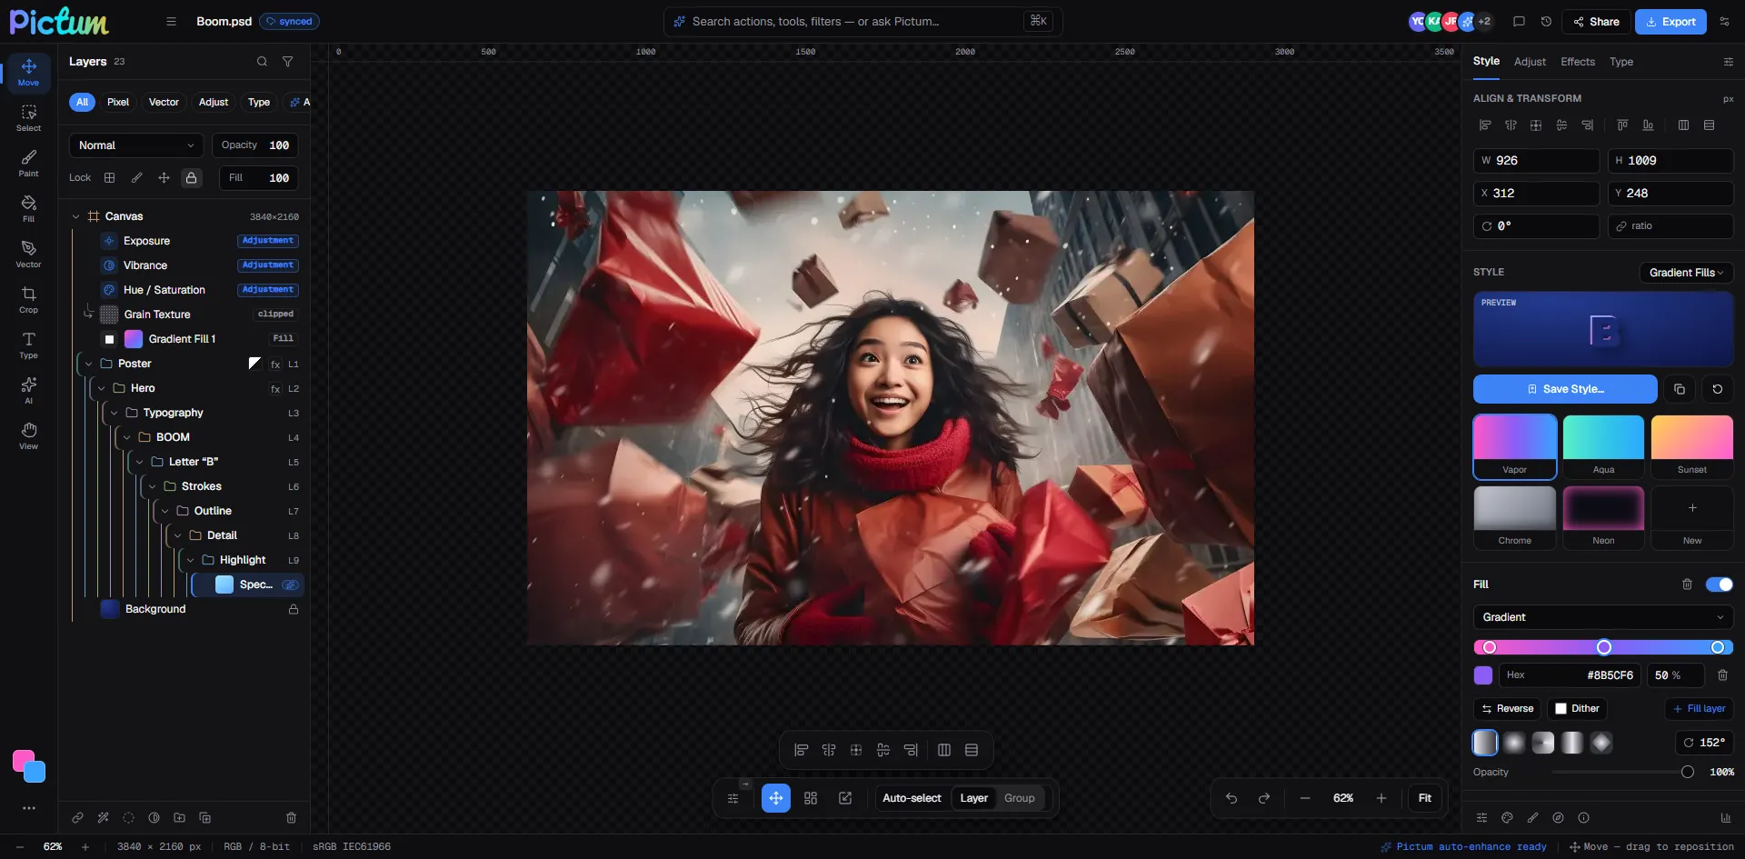This screenshot has width=1745, height=859.
Task: Open version history icon
Action: click(x=1546, y=22)
